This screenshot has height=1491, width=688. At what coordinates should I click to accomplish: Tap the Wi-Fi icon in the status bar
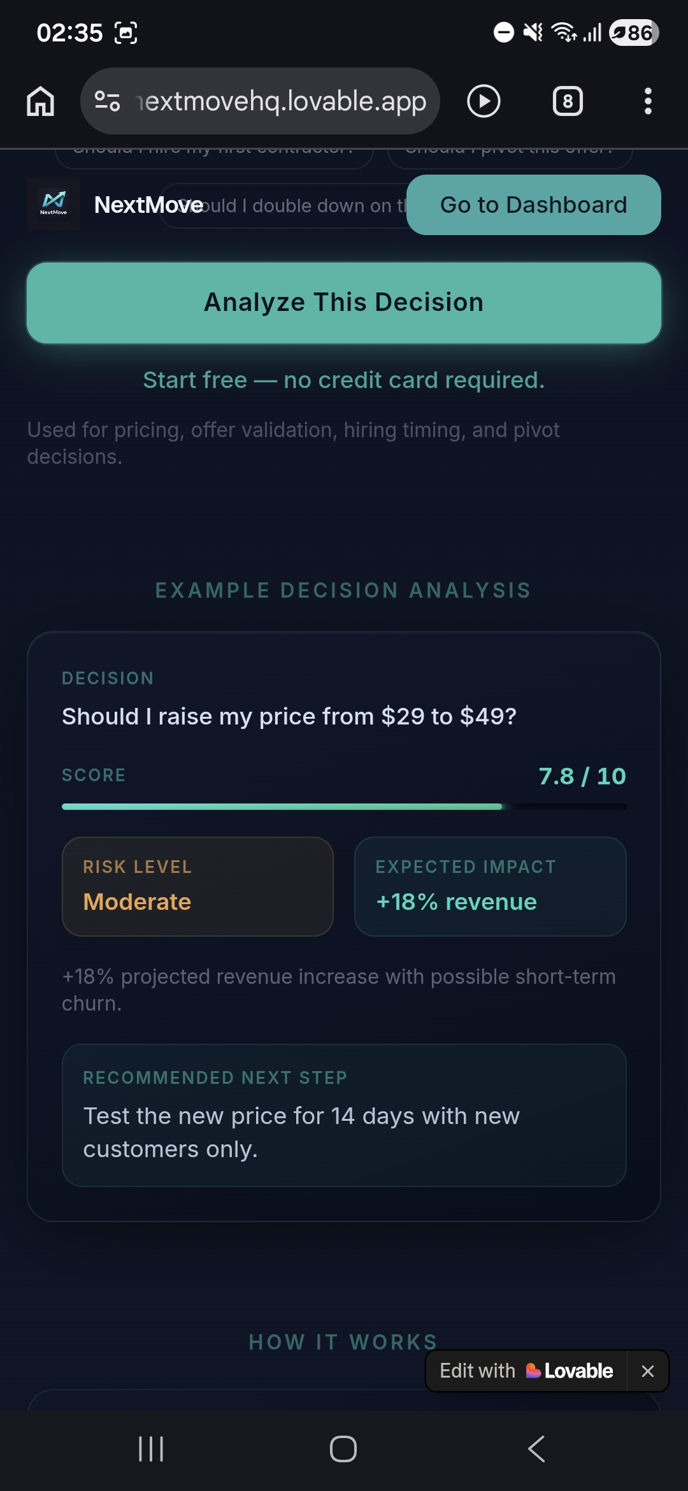563,32
